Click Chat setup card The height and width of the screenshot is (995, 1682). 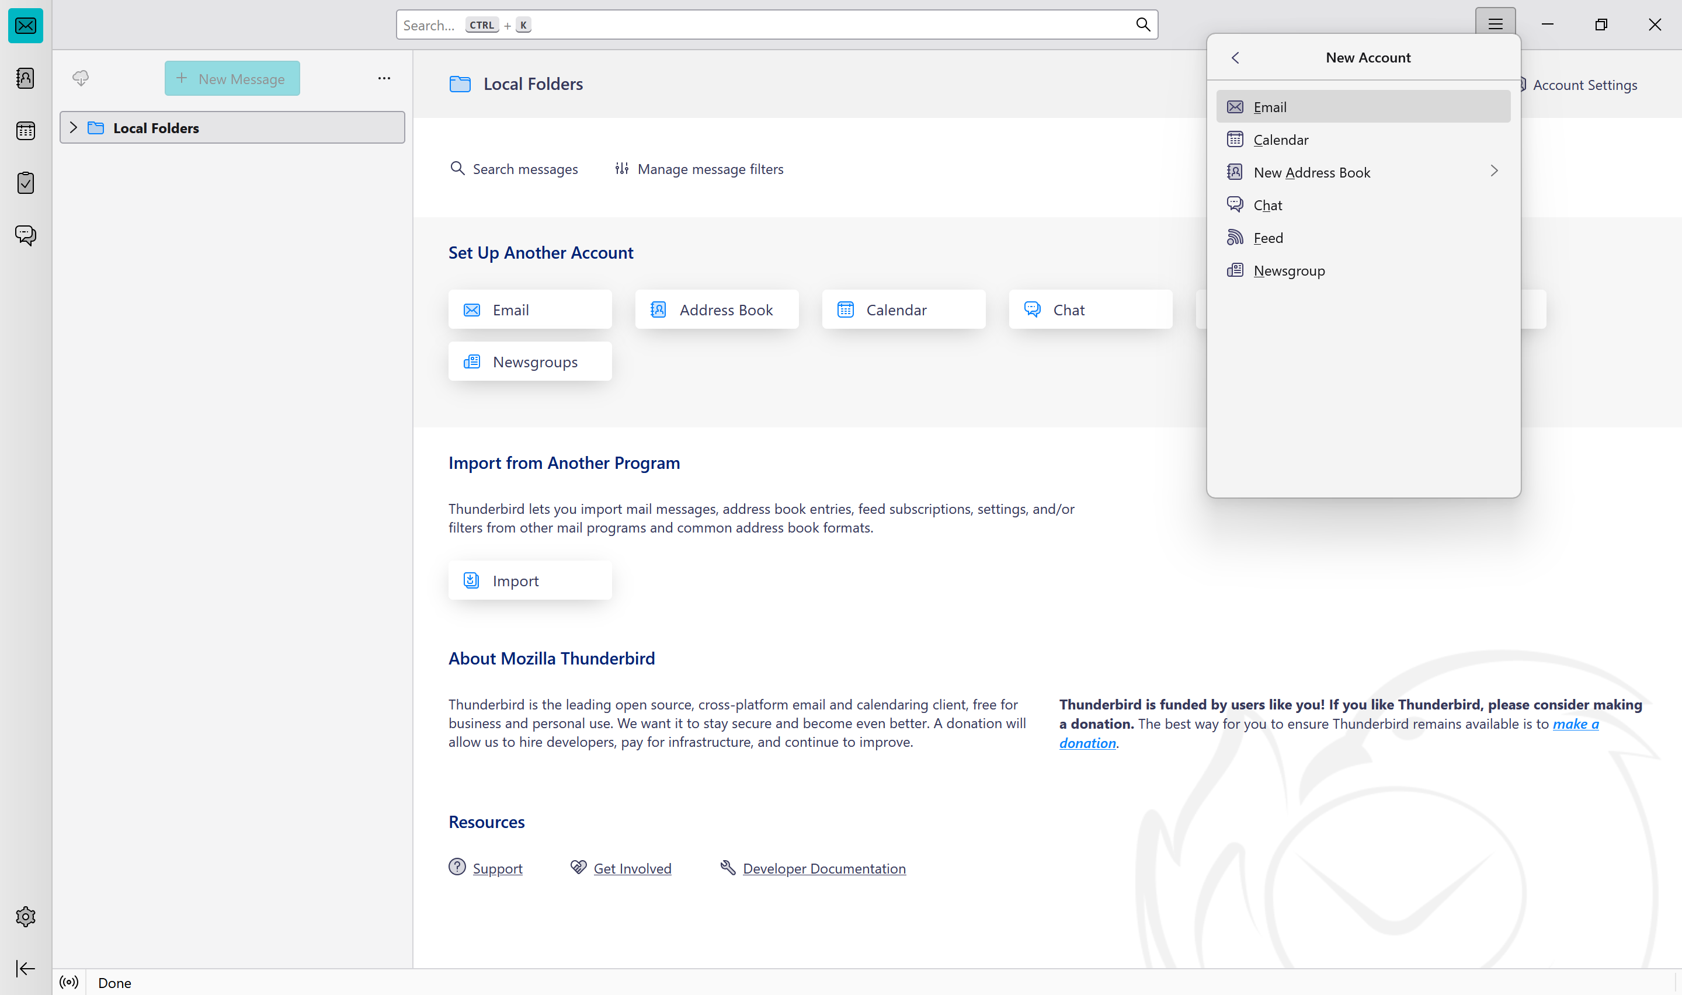click(1090, 309)
